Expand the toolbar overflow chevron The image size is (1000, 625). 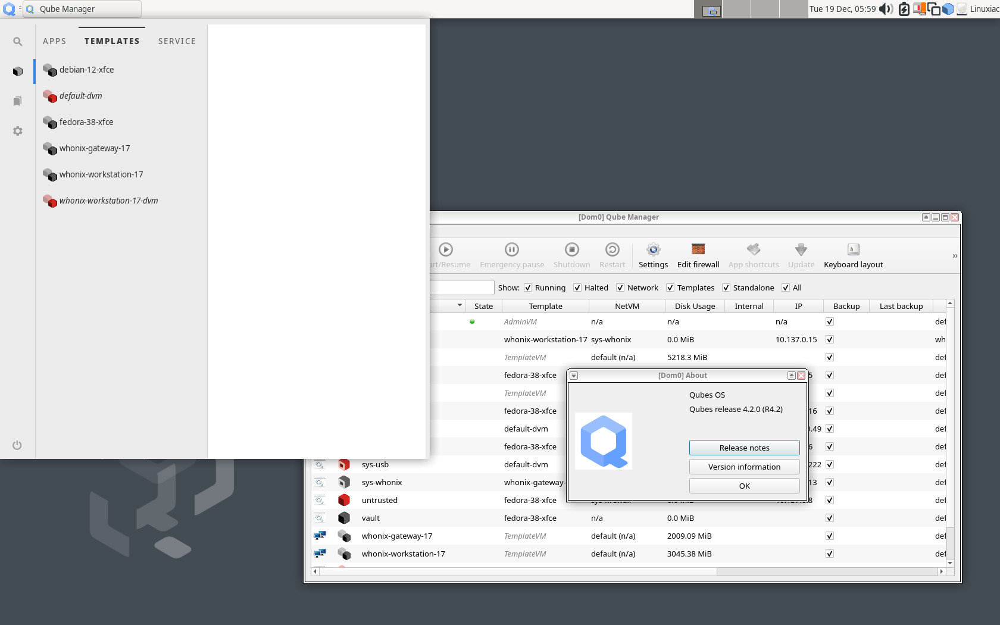[x=955, y=256]
